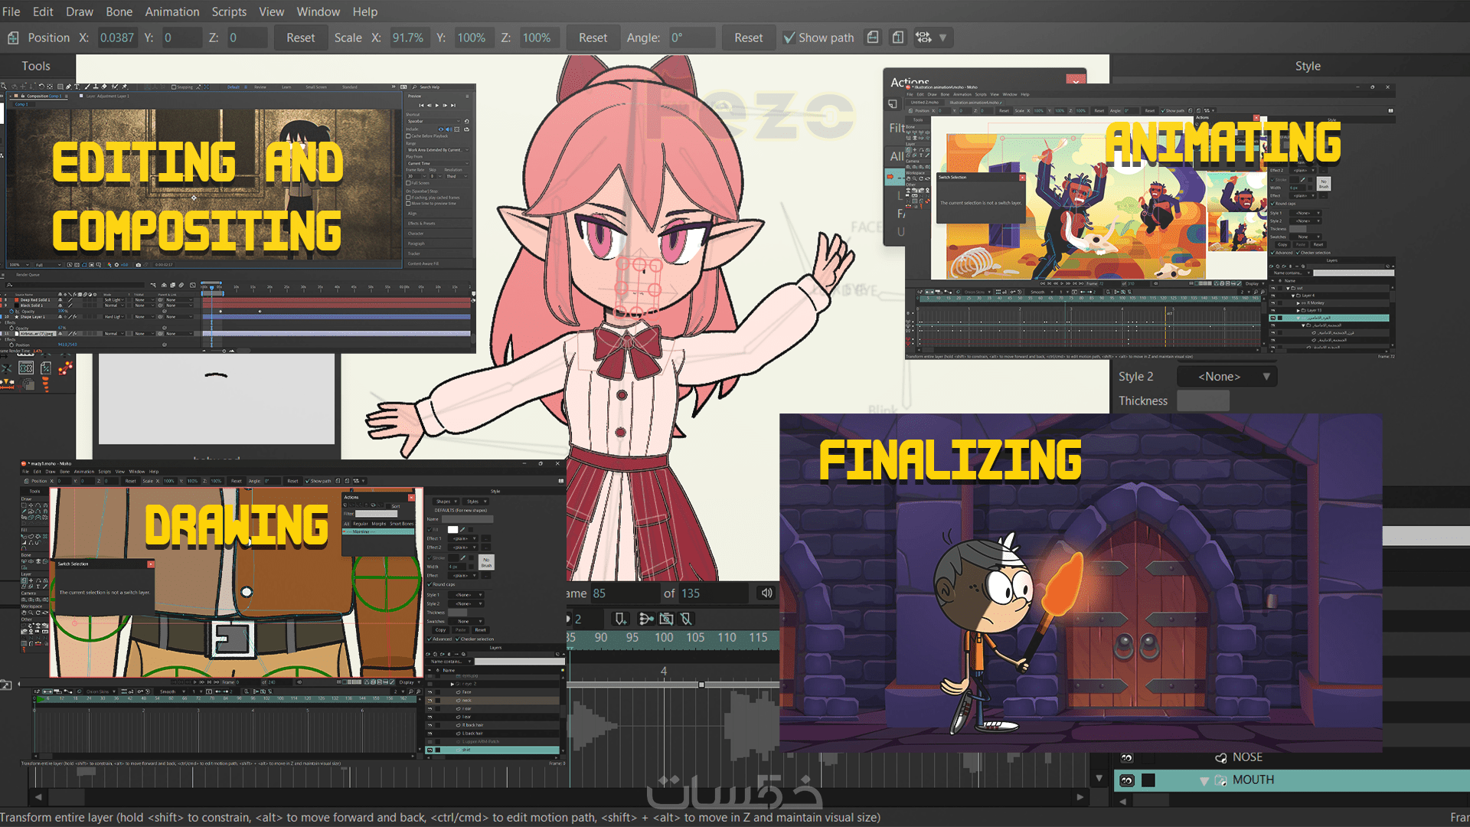
Task: Open the Scripts menu
Action: point(229,11)
